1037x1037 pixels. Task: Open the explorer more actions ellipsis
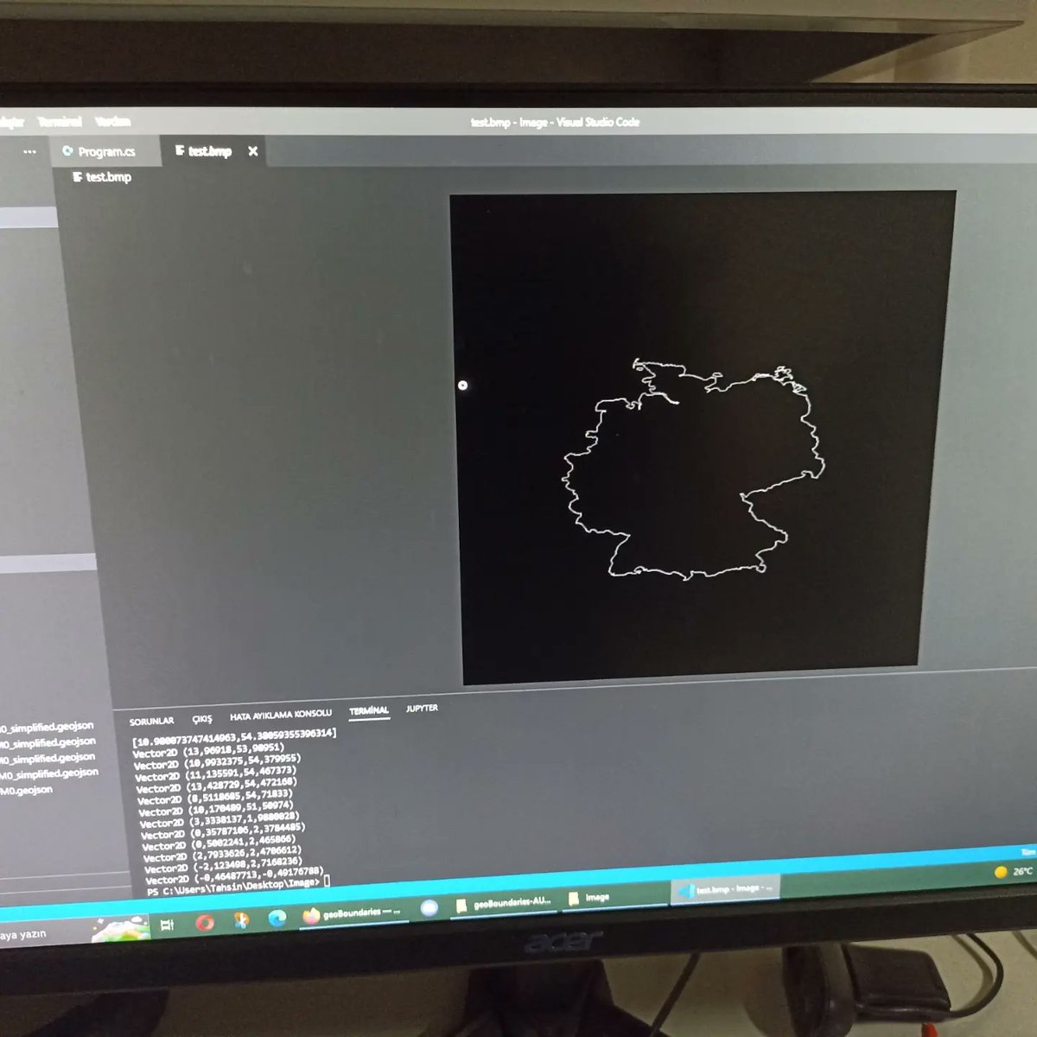tap(30, 151)
